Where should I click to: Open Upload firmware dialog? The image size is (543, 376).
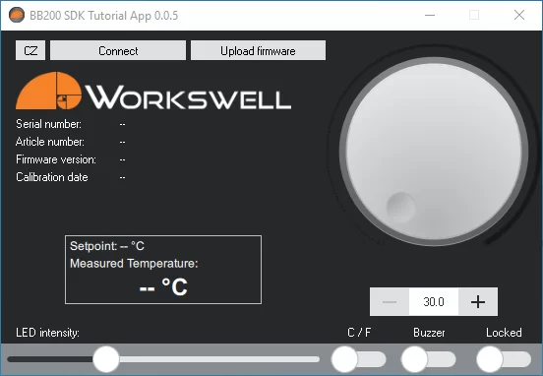pyautogui.click(x=258, y=50)
